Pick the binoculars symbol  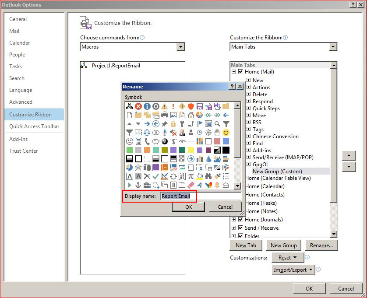[208, 176]
